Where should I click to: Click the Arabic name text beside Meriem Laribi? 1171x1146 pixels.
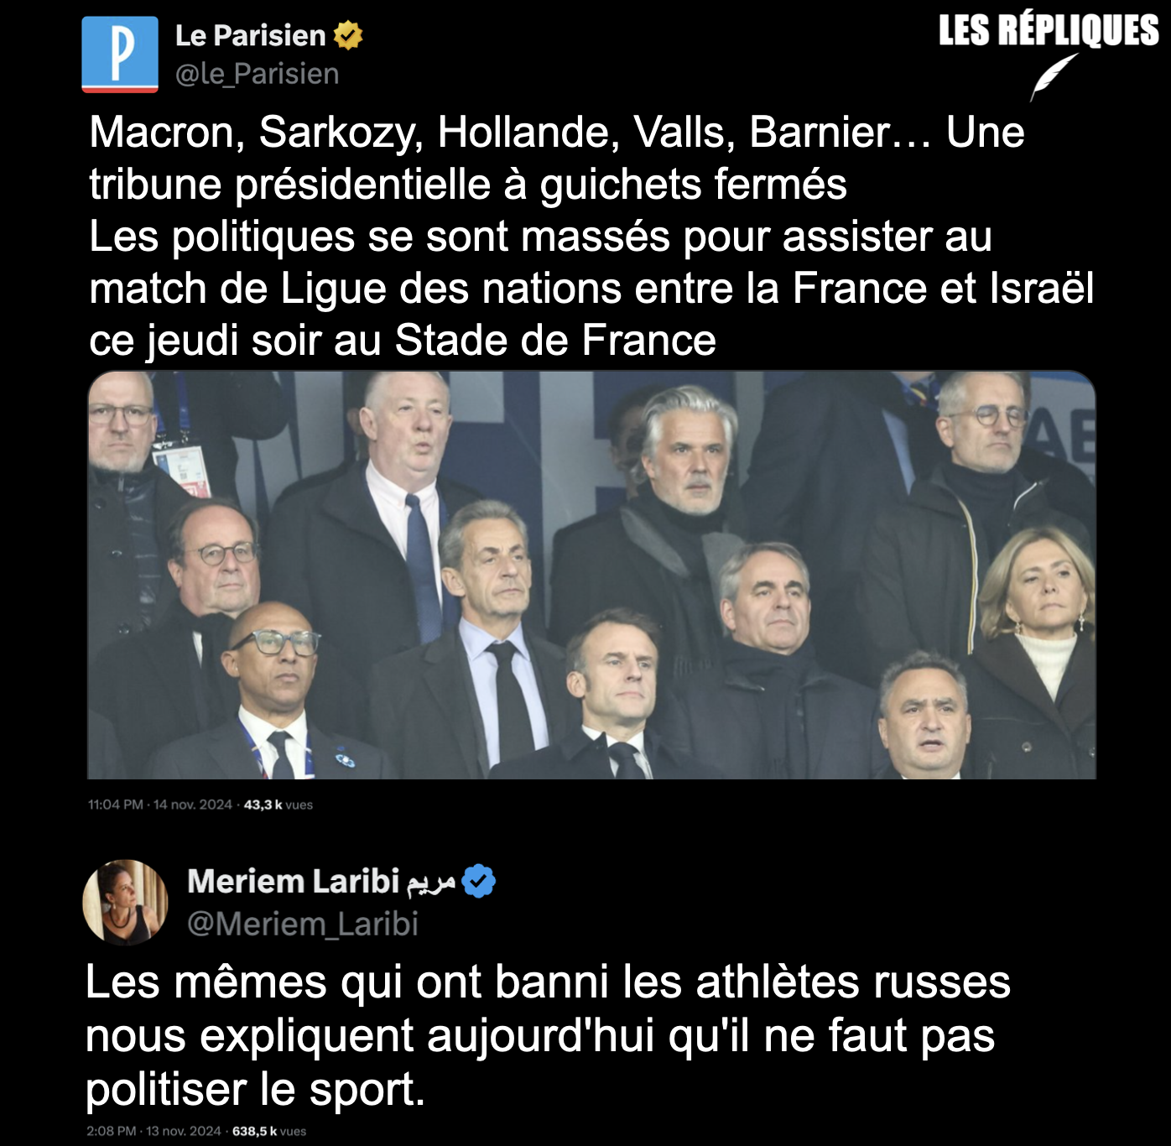click(431, 883)
